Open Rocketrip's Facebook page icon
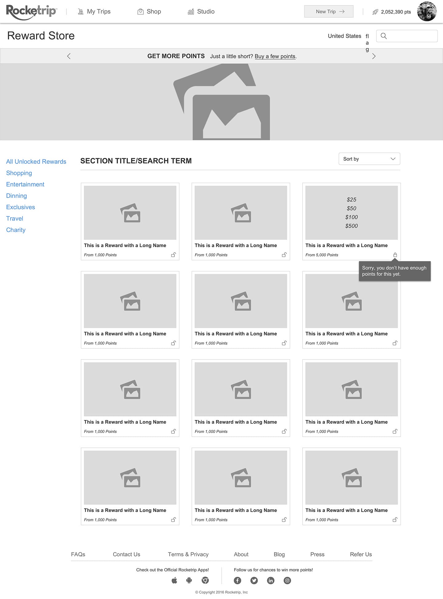 pyautogui.click(x=237, y=581)
